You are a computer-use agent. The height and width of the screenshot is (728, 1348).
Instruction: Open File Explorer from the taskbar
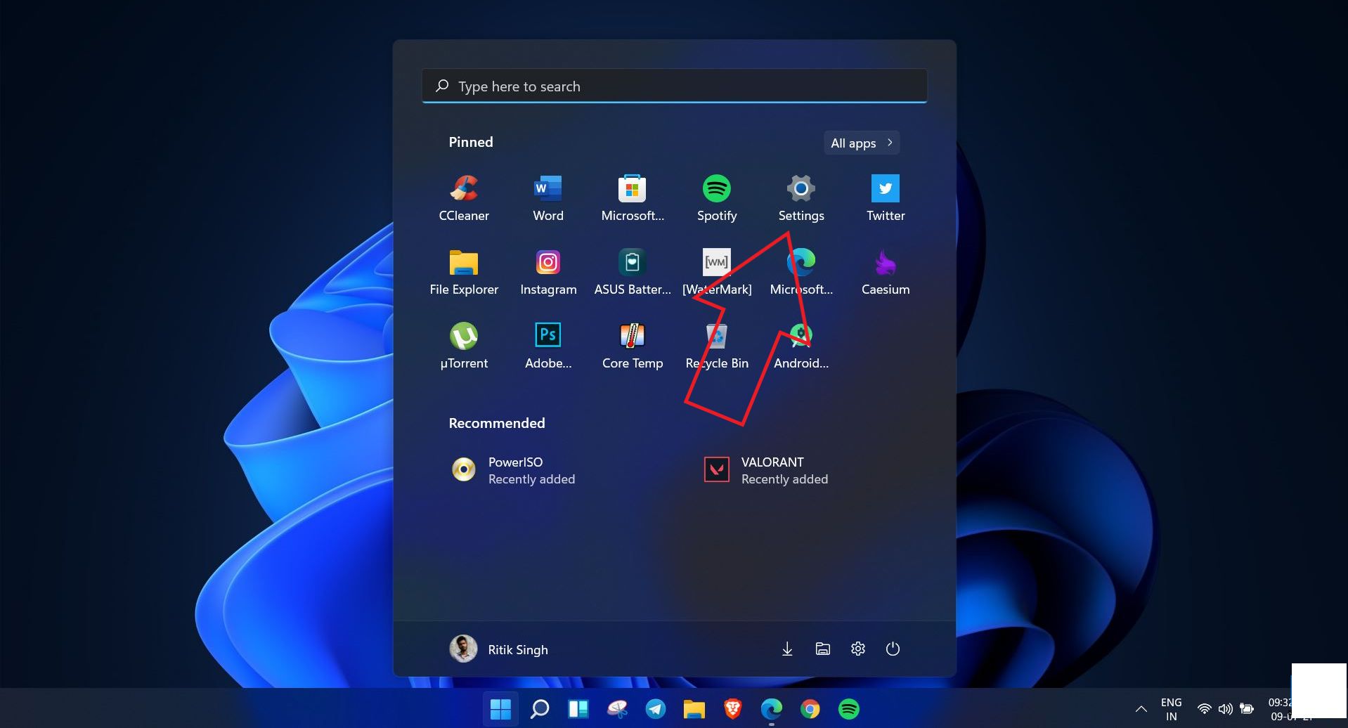point(694,709)
